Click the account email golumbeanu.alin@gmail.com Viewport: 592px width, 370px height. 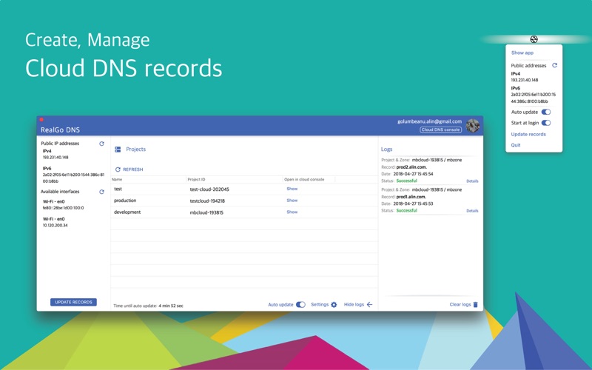tap(429, 121)
